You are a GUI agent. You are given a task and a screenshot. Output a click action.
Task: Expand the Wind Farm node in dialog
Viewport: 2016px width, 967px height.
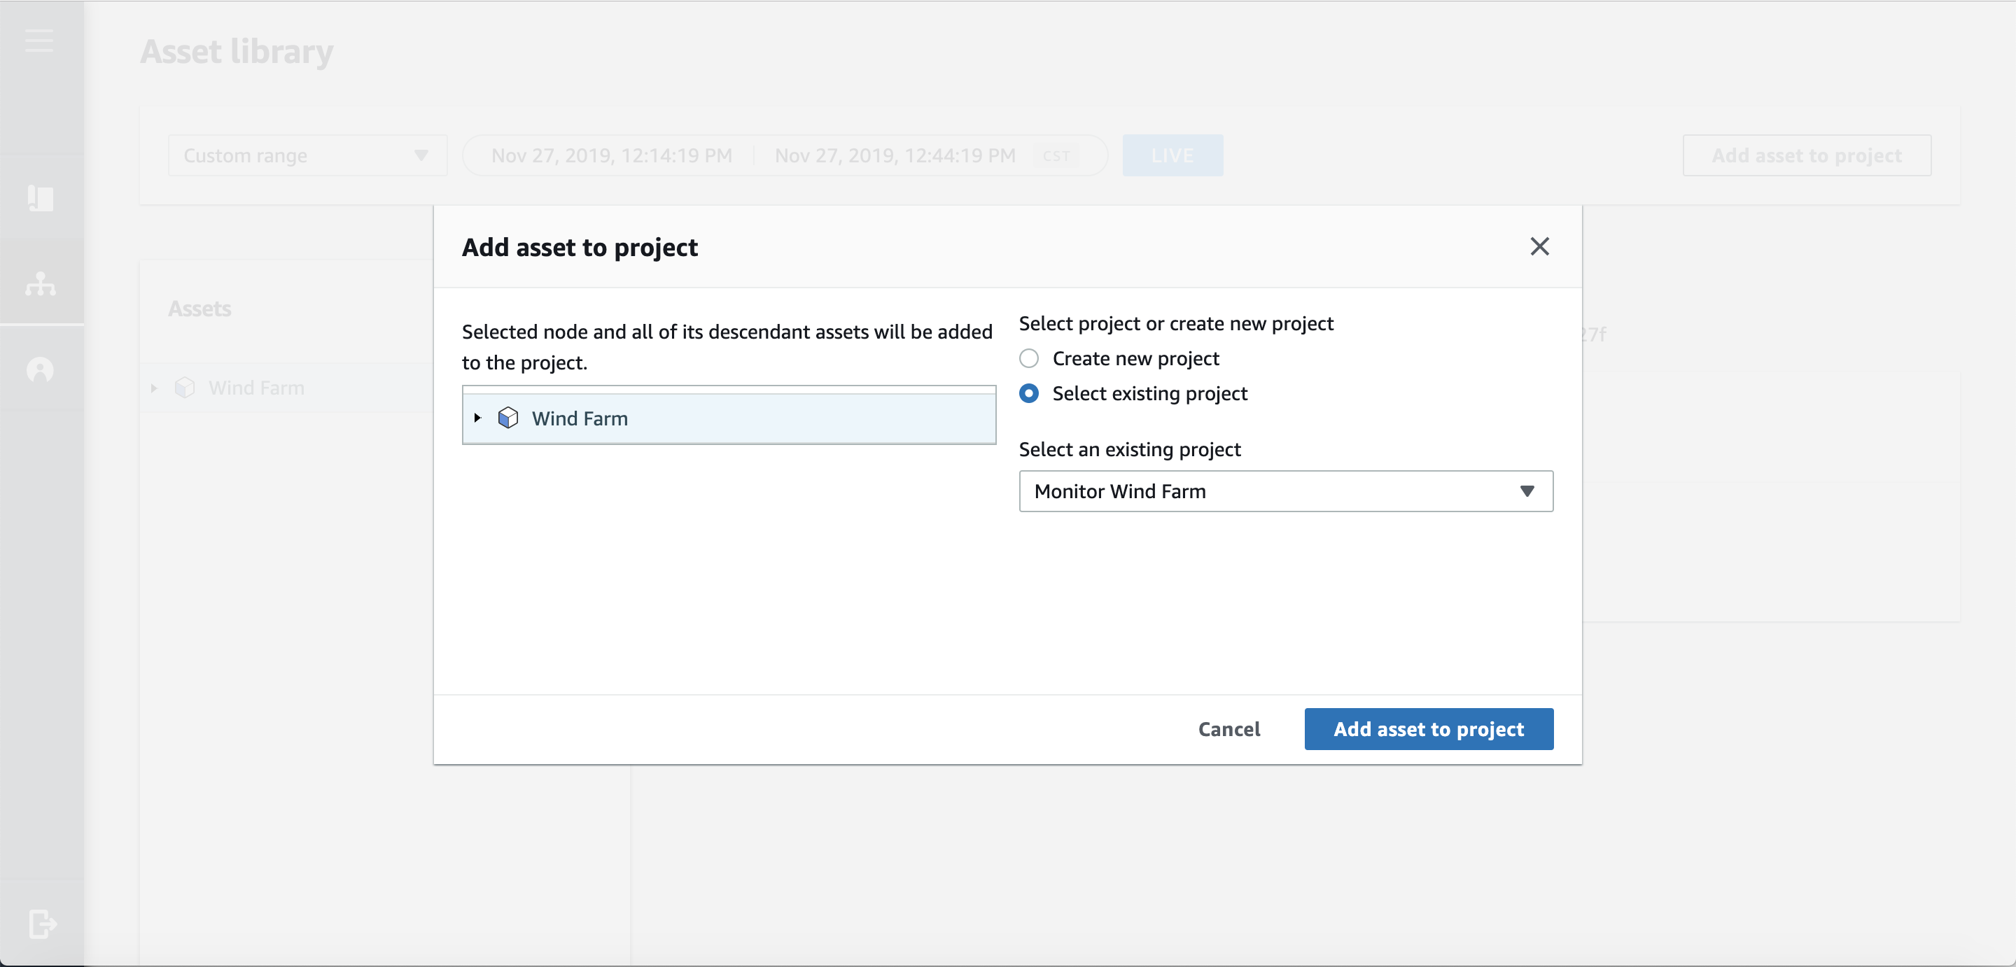(x=477, y=418)
